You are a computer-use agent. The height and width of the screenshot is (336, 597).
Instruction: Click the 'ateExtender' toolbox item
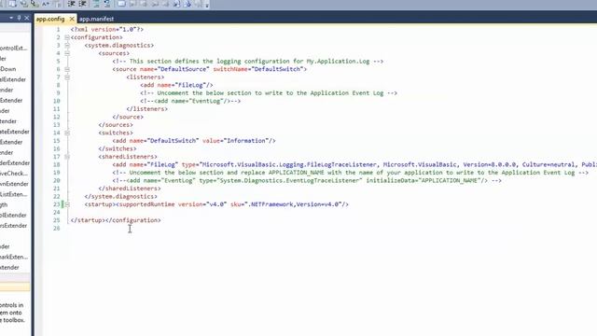(x=15, y=132)
